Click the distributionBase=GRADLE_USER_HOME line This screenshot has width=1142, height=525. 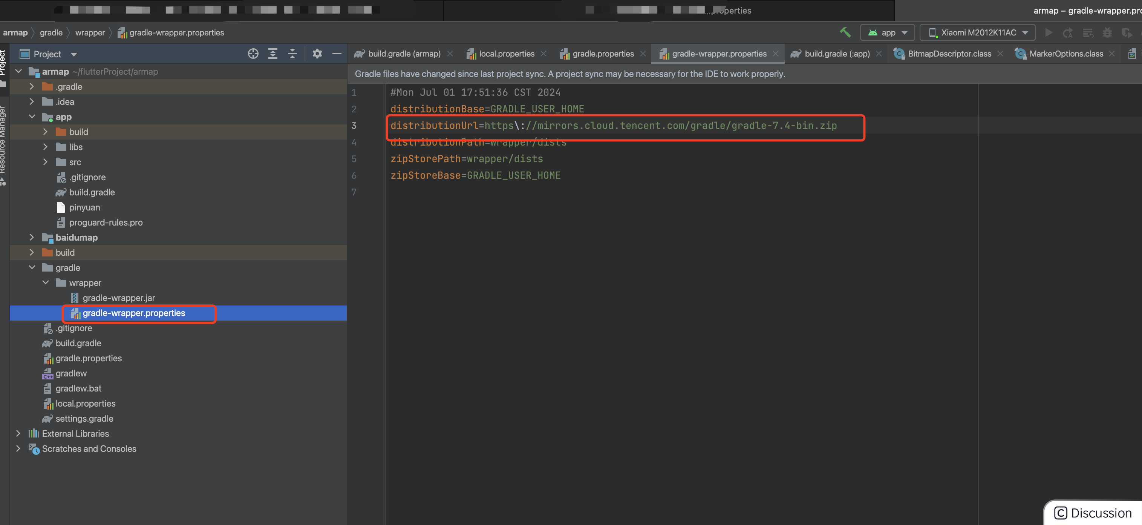487,109
